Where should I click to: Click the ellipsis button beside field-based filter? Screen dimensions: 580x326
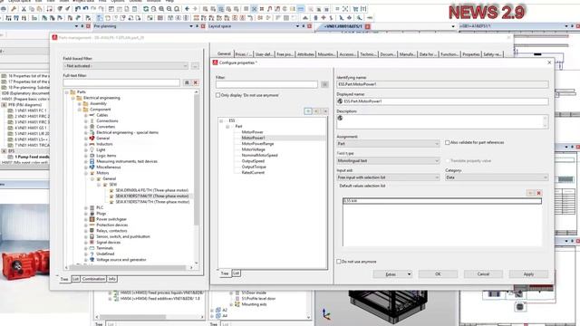195,66
